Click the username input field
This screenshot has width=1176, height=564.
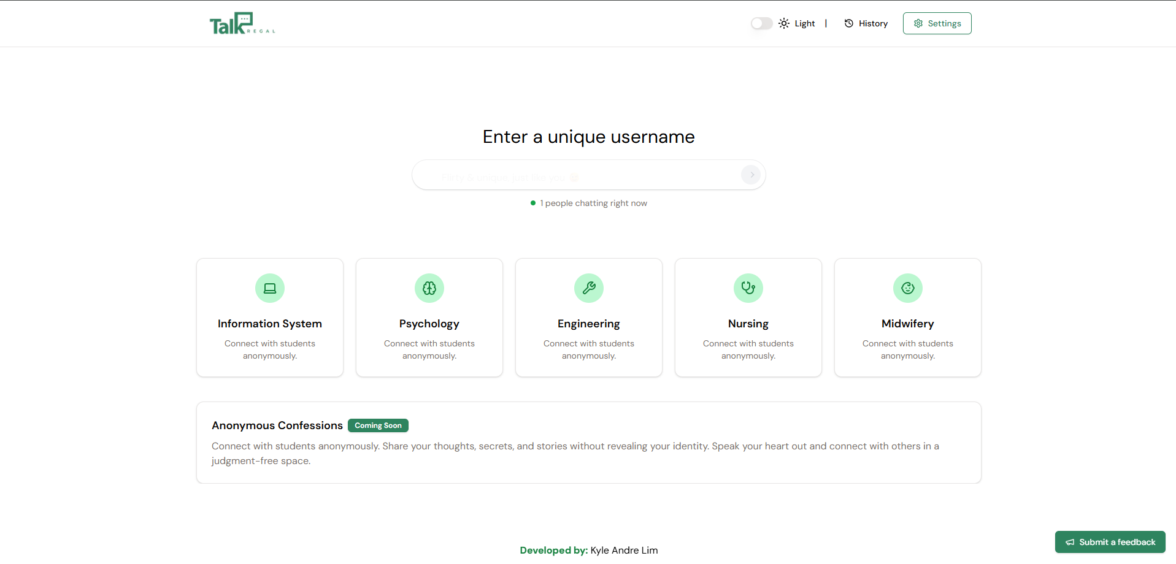(577, 175)
